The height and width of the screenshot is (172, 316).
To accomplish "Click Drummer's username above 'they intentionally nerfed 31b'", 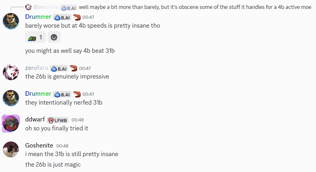I will [38, 93].
